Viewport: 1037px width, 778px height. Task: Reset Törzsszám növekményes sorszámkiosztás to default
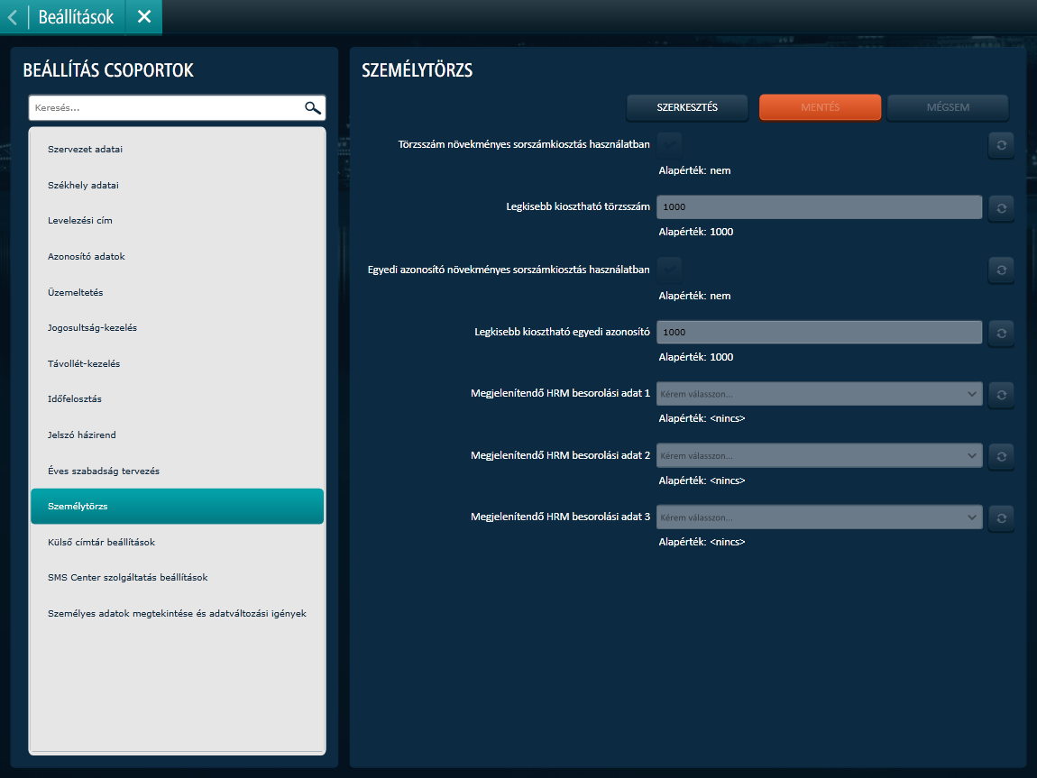[x=1001, y=145]
